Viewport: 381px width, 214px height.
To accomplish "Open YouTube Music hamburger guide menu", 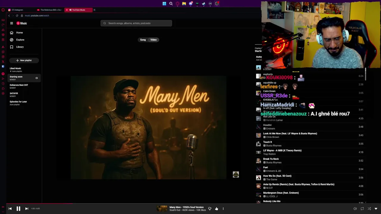I will (12, 23).
